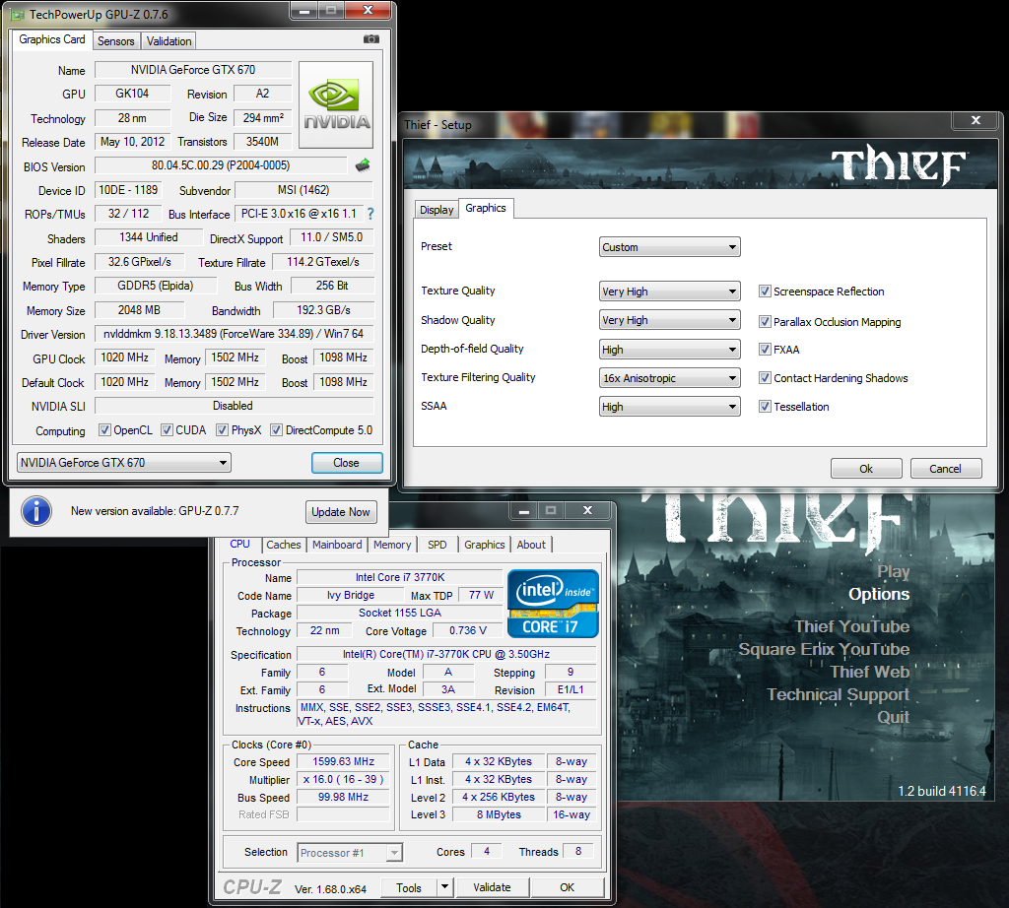Click the Core Voltage value 0.736 V
This screenshot has width=1009, height=908.
(467, 630)
